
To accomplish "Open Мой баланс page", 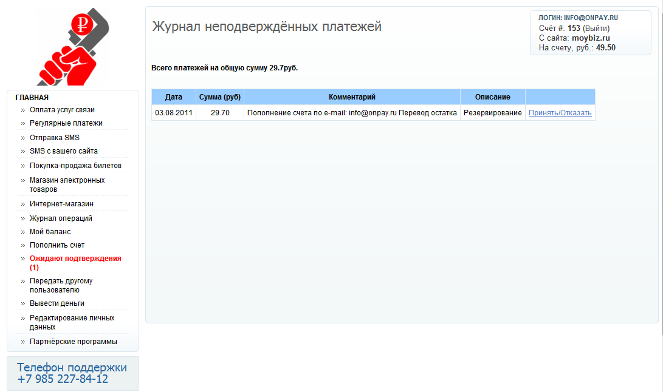I will 50,232.
